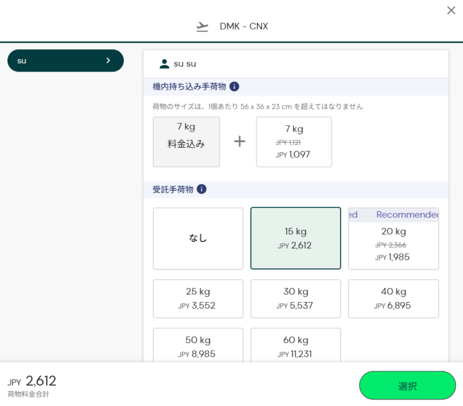Select 15 kg checked baggage
The width and height of the screenshot is (463, 406).
point(296,239)
